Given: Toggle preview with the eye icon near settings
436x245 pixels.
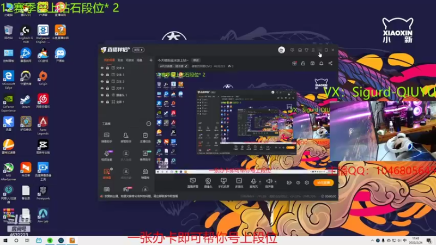Looking at the screenshot, I should (298, 182).
